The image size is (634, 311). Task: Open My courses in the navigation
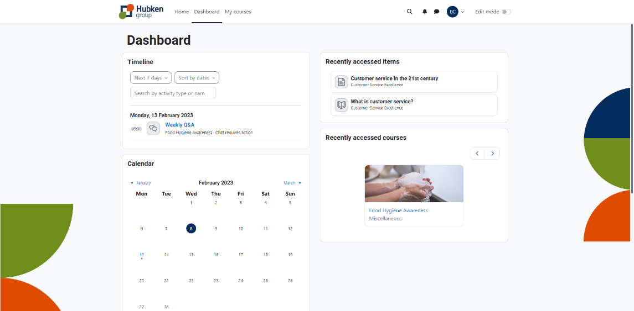238,12
